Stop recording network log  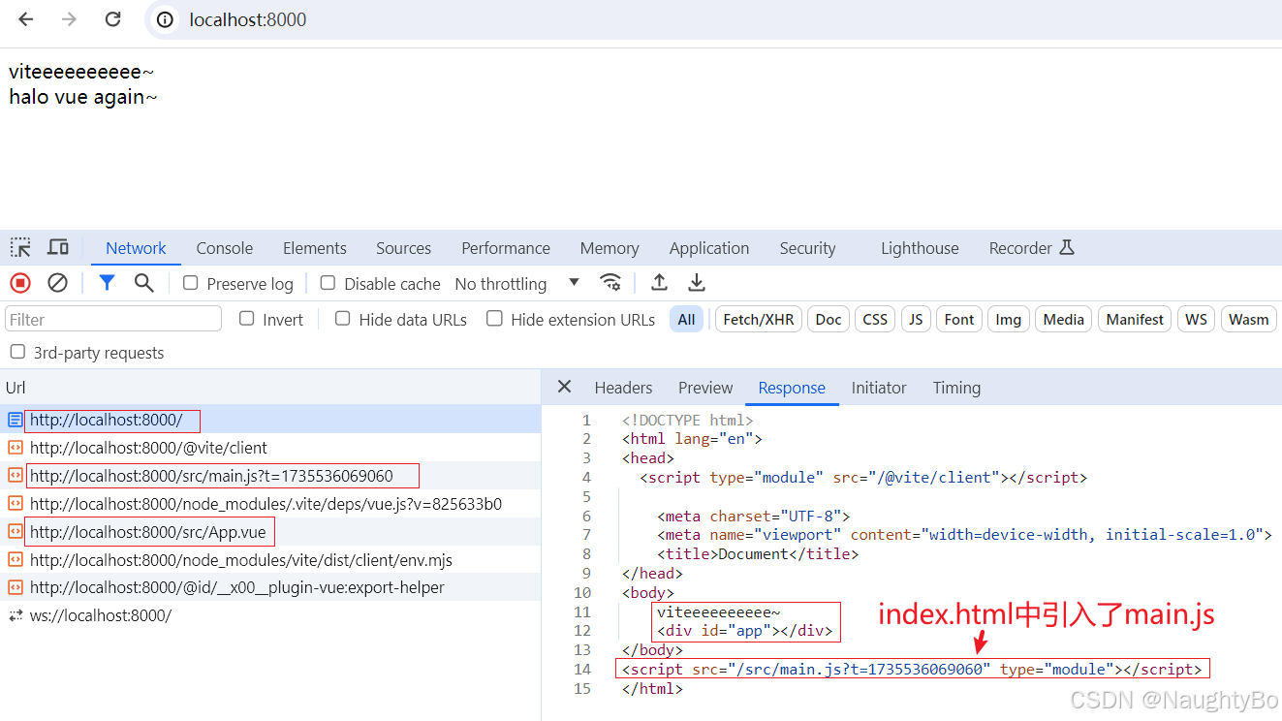pos(20,283)
